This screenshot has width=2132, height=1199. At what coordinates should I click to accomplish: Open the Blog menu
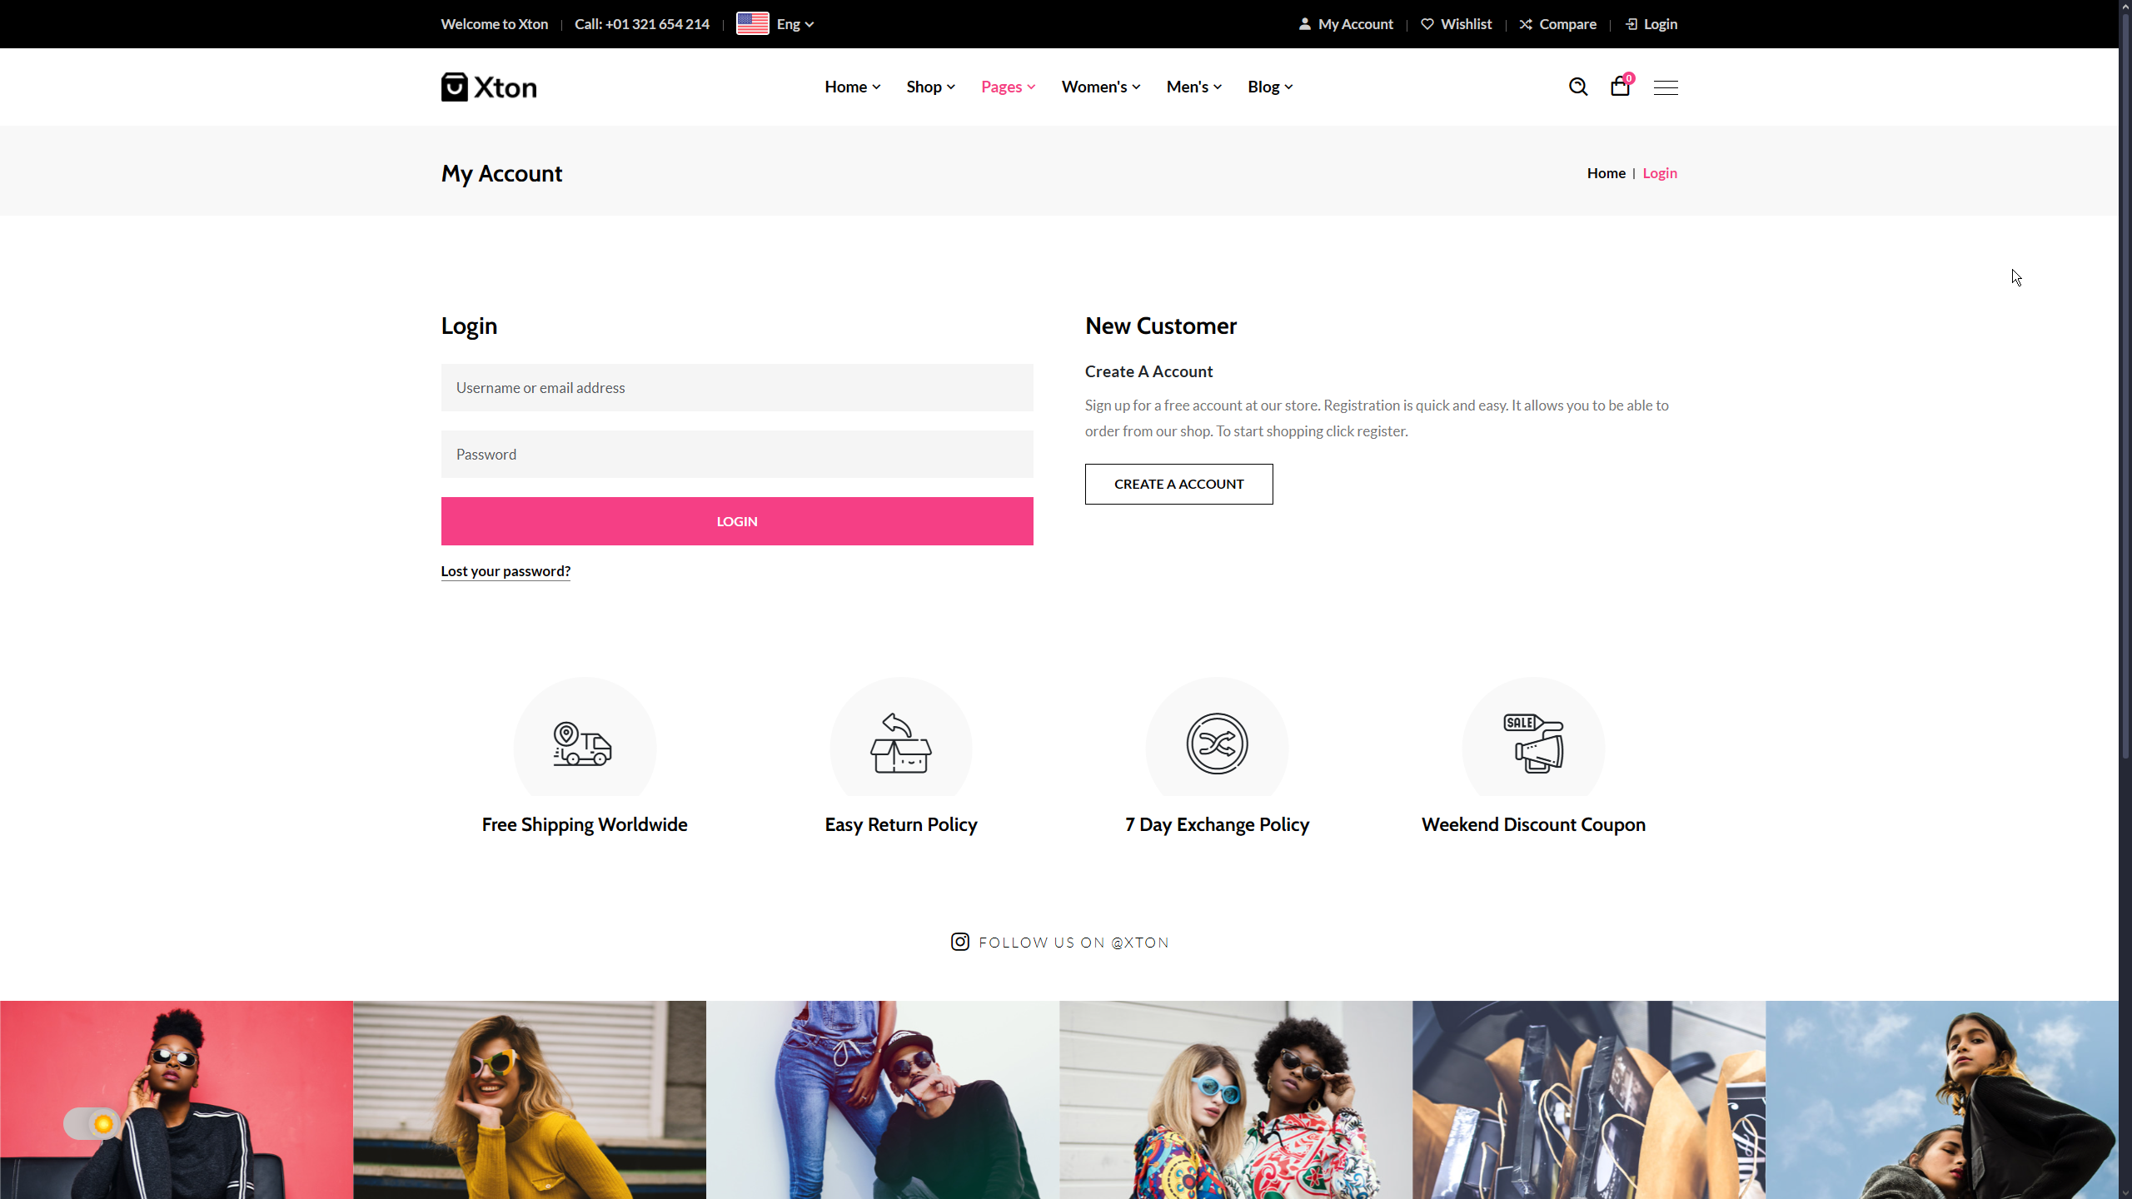[1269, 87]
